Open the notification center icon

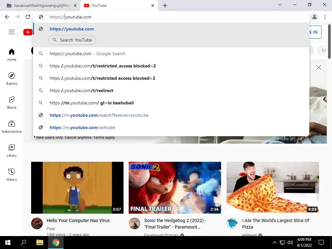point(321,243)
